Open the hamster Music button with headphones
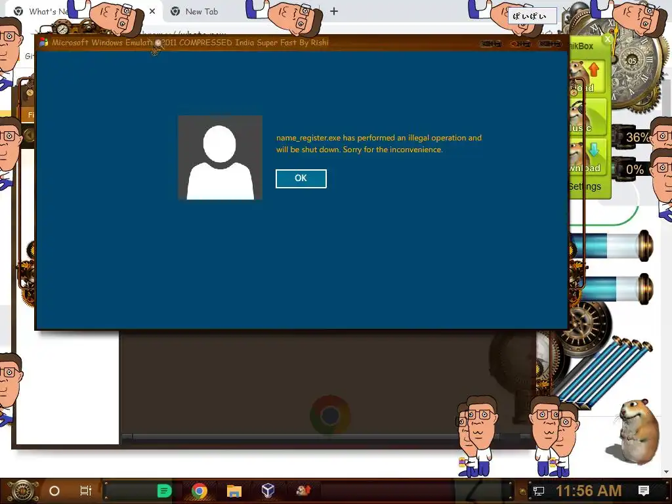Screen dimensions: 672x504 (x=587, y=117)
